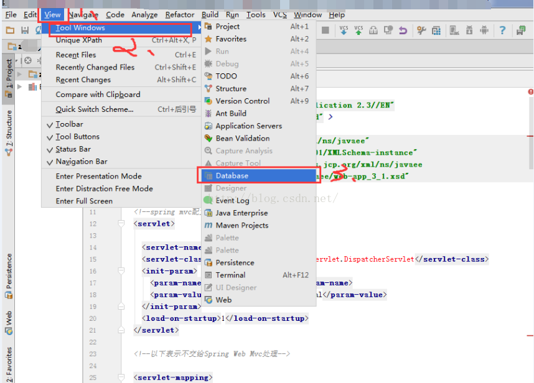Select Compare with Clipboard

click(x=121, y=95)
